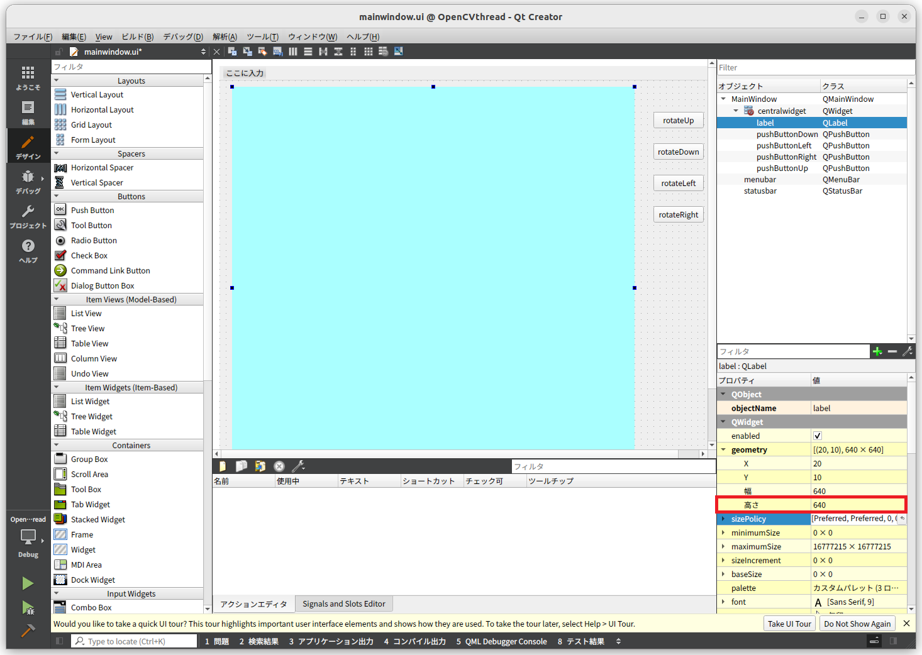Click the Edit Tab Order icon

click(277, 52)
